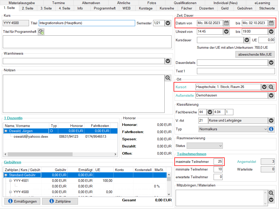Open the Typ Normalkurs combo box

point(233,129)
